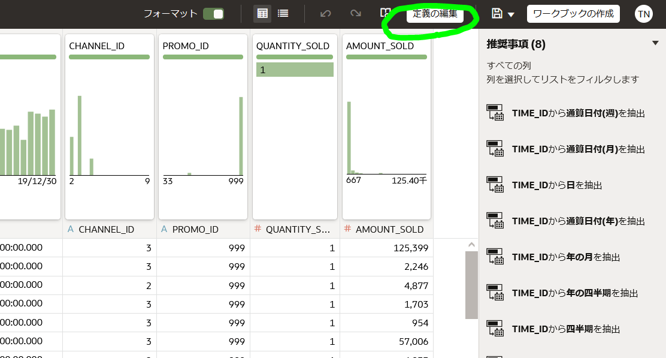
Task: Click icon beside TIME_IDから通算日付(年)を抽出
Action: click(495, 221)
